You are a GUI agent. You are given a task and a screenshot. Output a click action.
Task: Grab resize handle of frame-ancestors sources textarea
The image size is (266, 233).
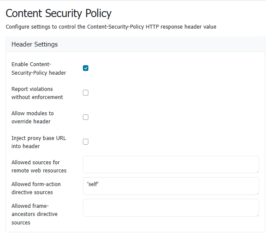pos(257,215)
